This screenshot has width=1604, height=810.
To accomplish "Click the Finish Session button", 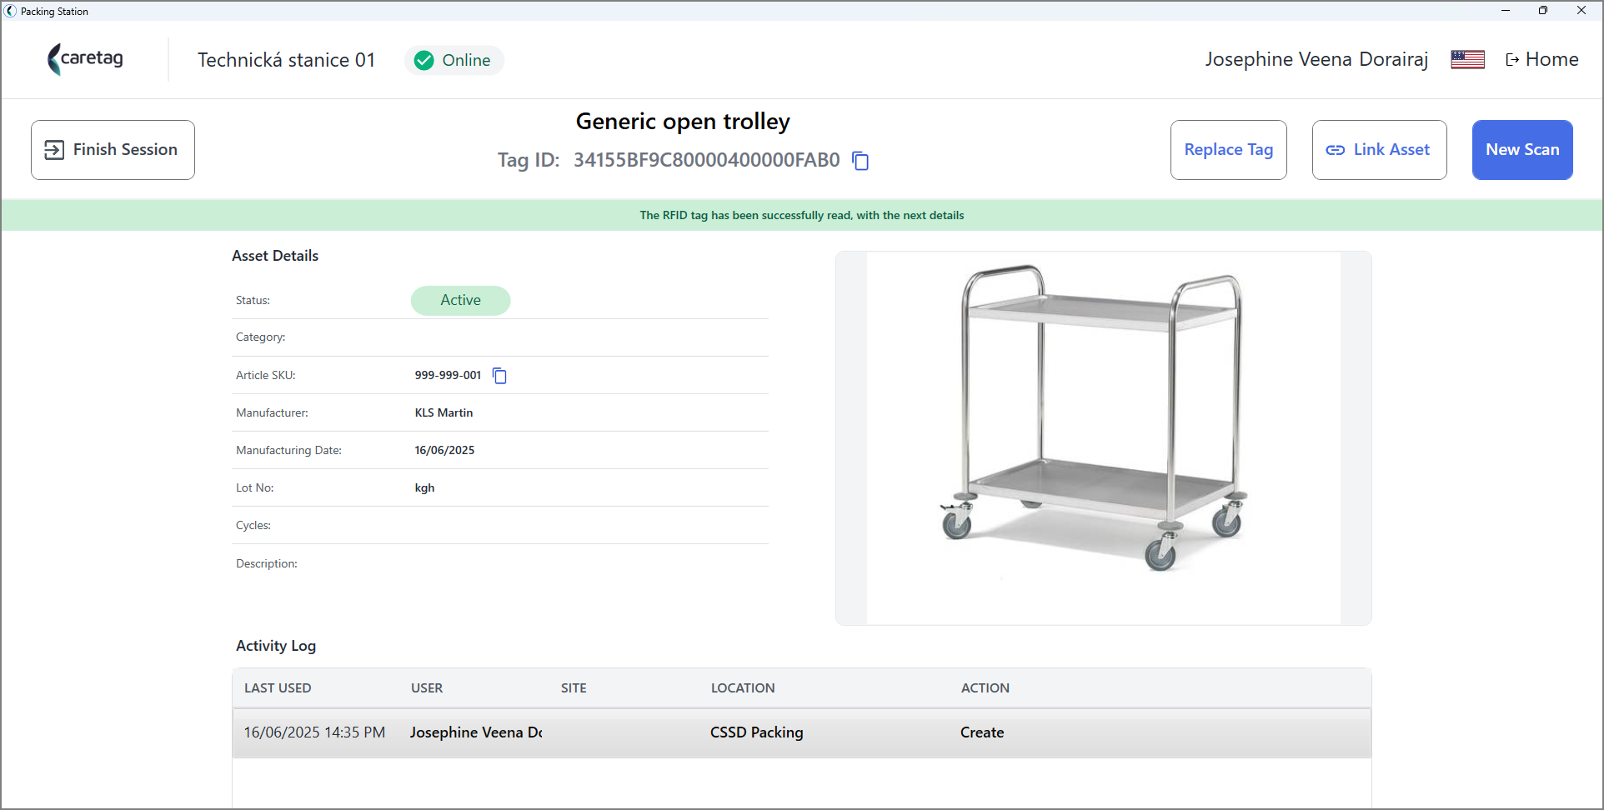I will click(113, 150).
